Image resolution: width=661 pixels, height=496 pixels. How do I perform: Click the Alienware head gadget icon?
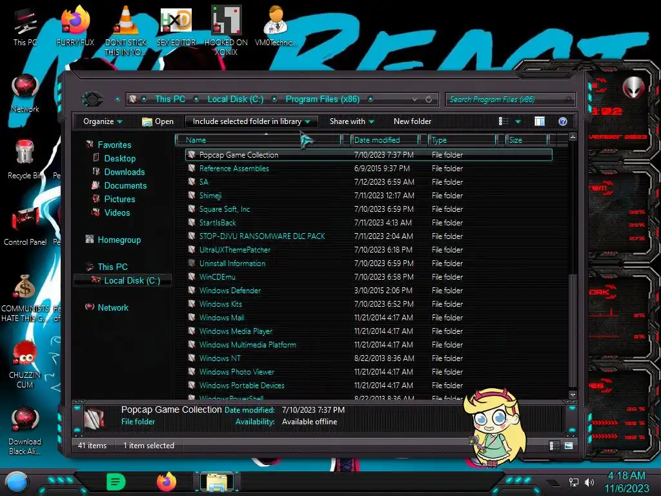point(633,88)
